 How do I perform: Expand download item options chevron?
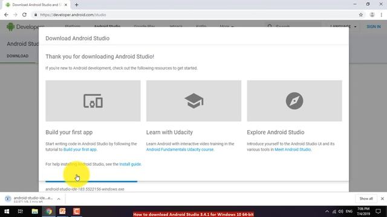coord(59,199)
